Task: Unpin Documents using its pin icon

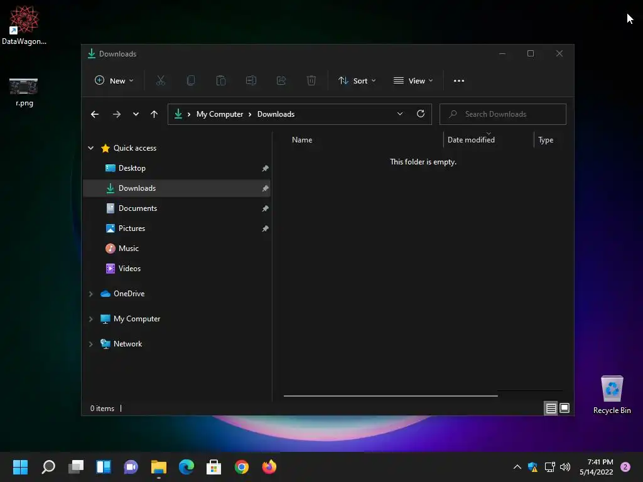Action: click(266, 208)
